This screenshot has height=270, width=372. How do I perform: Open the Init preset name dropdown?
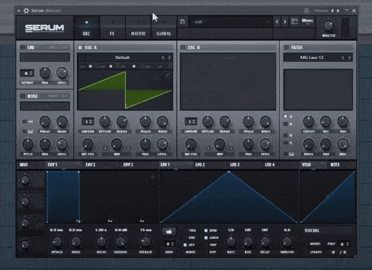tap(231, 22)
